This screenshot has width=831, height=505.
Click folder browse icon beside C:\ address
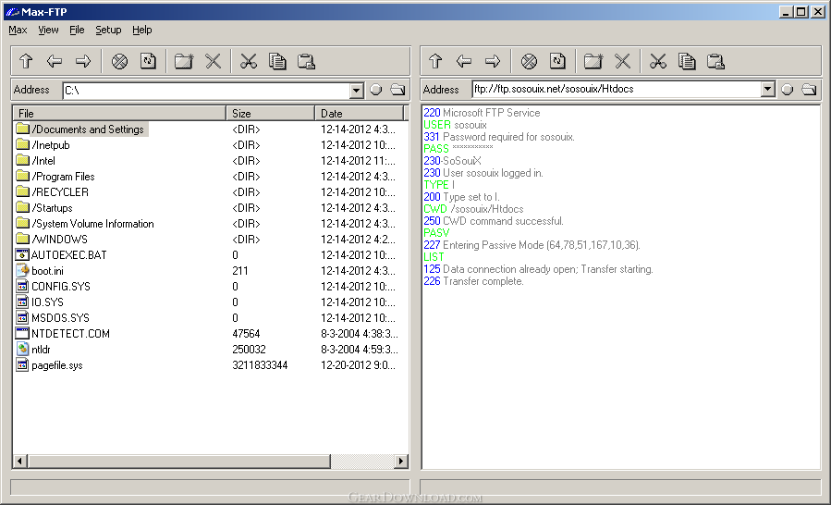click(x=397, y=90)
